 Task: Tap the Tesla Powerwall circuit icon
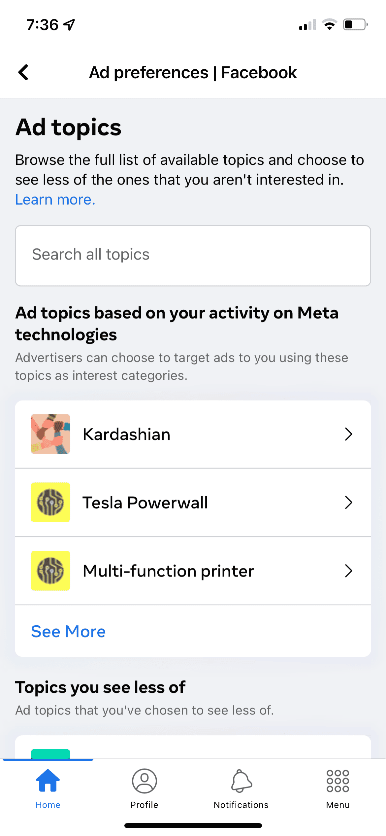coord(50,502)
